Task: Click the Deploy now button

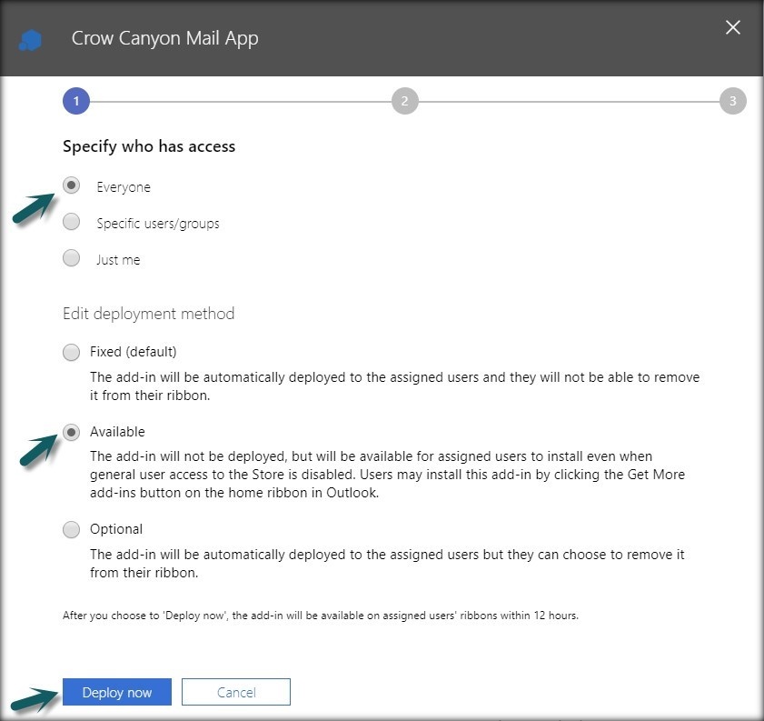Action: (117, 692)
